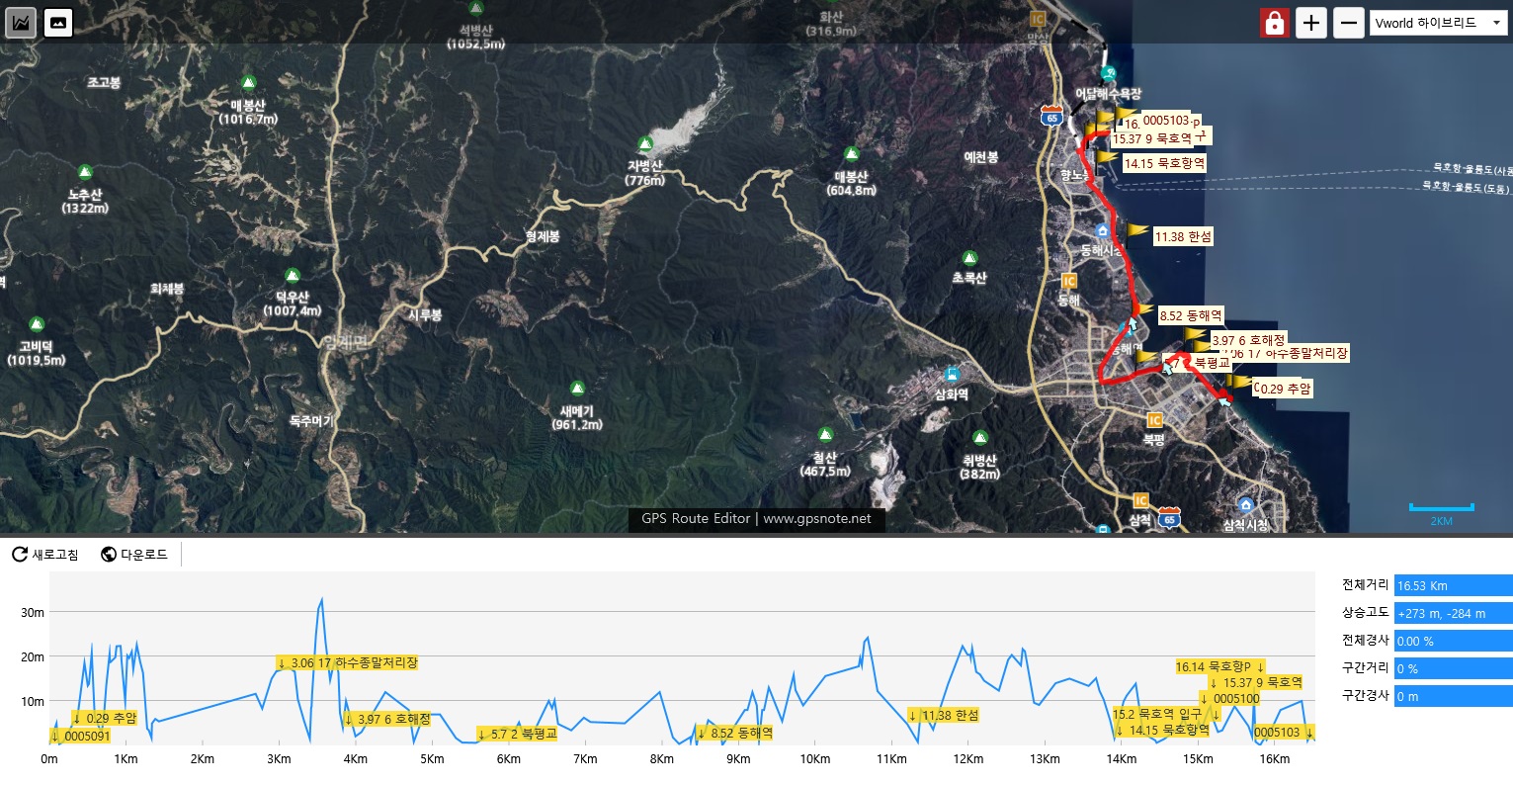Click the 전체경사 value 0.00 %
The height and width of the screenshot is (785, 1513).
(x=1453, y=642)
